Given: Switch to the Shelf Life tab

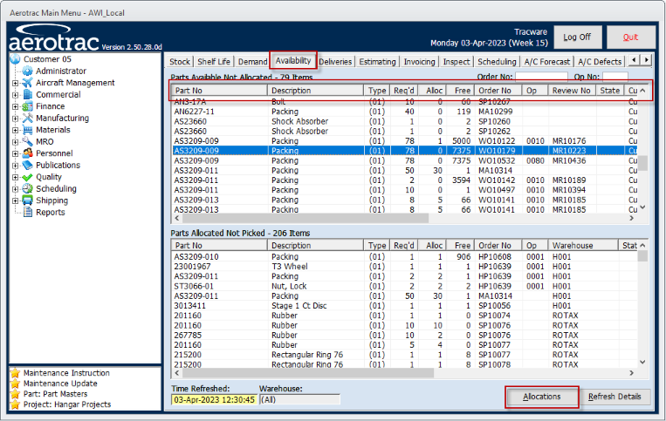Looking at the screenshot, I should [215, 62].
